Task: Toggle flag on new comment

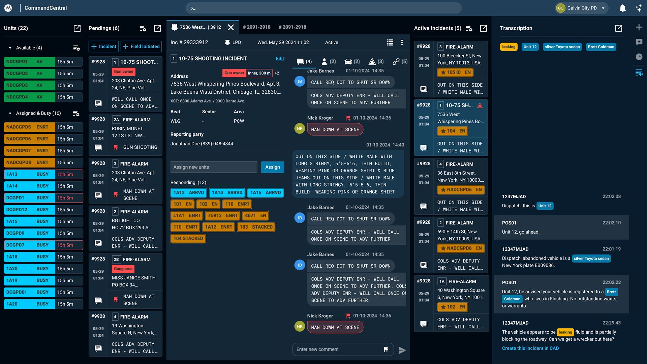Action: [386, 350]
